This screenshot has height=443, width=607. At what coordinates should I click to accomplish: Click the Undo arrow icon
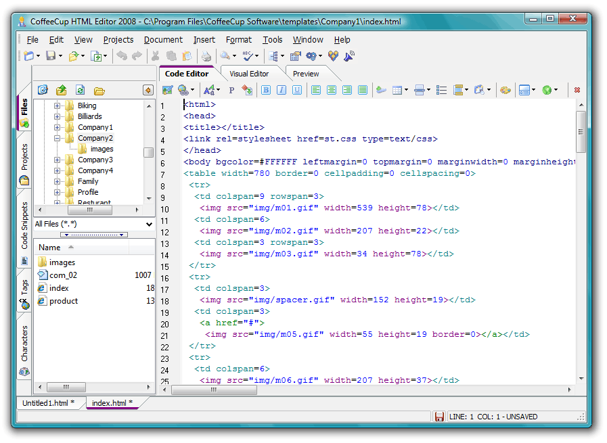point(122,56)
